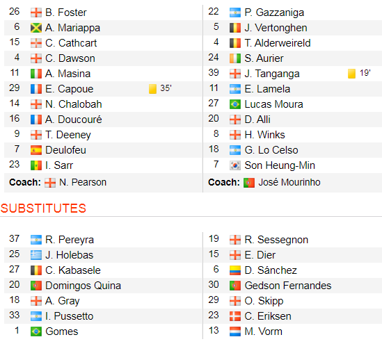This screenshot has width=382, height=344.
Task: Click the yellow card icon next to J. Tanganga
Action: point(351,74)
